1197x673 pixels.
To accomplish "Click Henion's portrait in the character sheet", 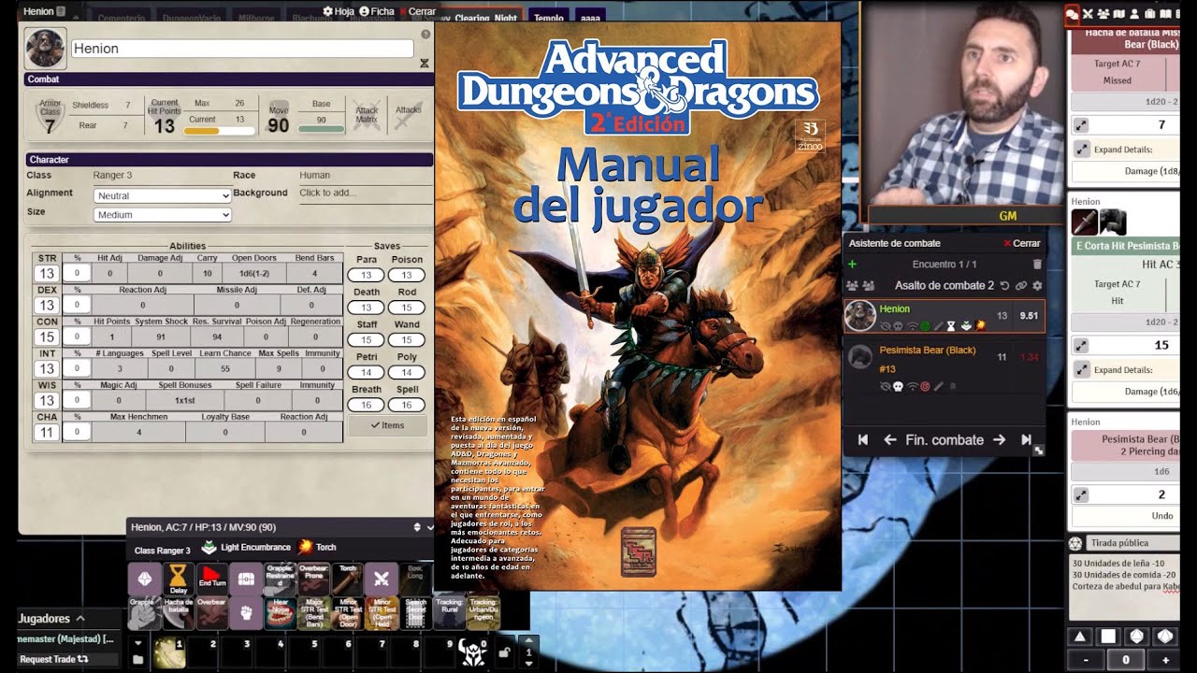I will 45,48.
